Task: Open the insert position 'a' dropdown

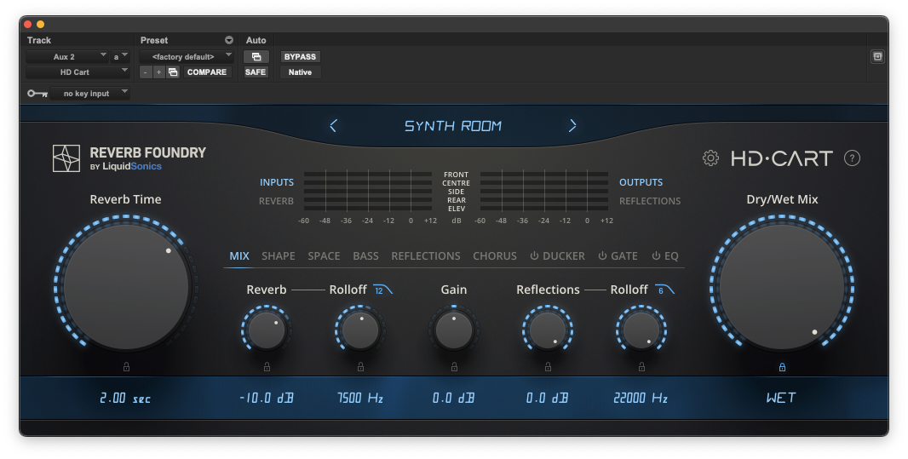Action: pyautogui.click(x=120, y=57)
